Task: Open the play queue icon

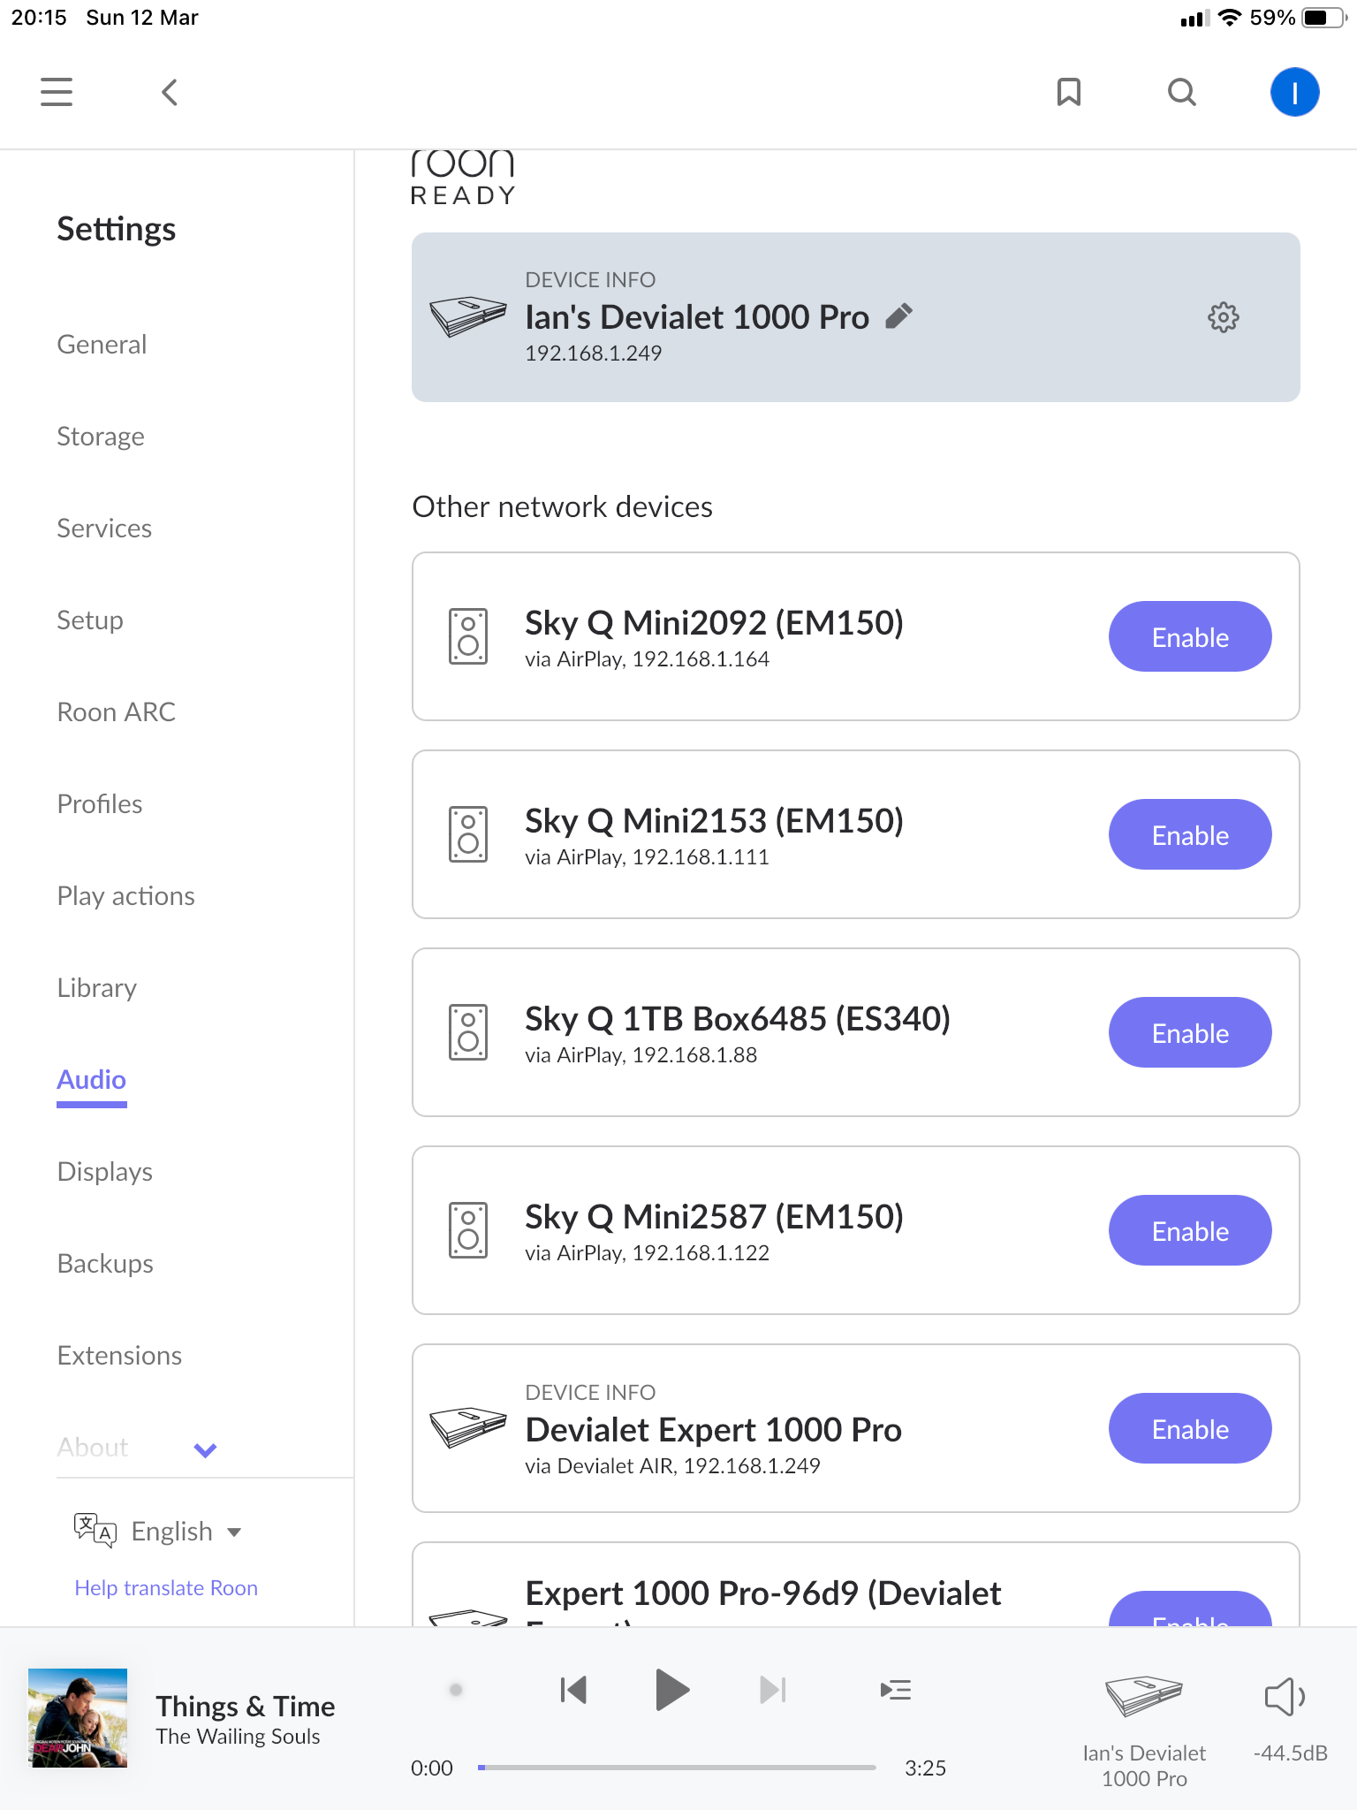Action: (x=896, y=1691)
